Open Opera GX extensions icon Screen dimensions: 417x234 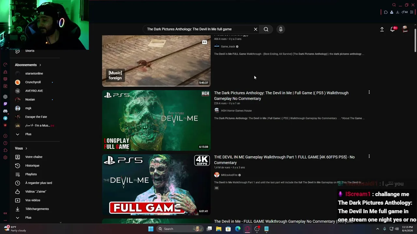pos(386,12)
